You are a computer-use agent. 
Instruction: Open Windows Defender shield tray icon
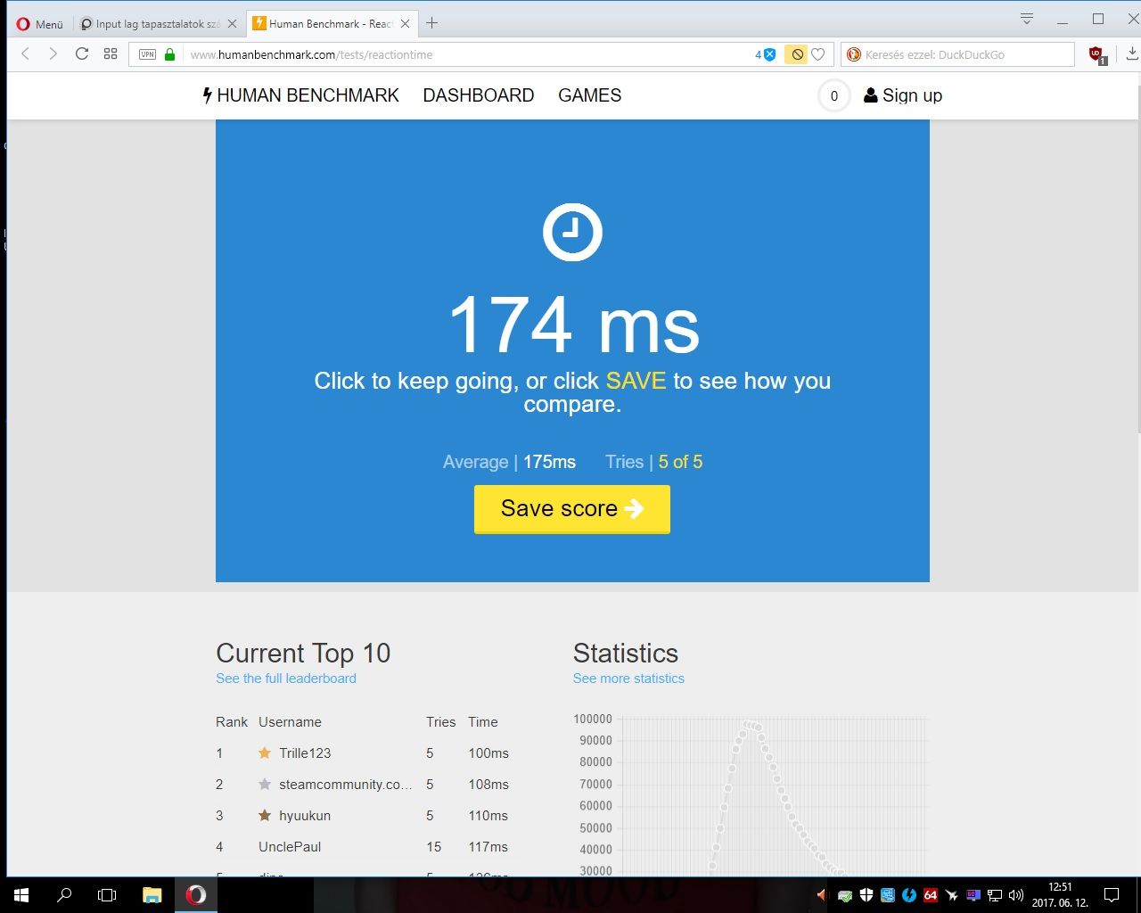pyautogui.click(x=866, y=895)
